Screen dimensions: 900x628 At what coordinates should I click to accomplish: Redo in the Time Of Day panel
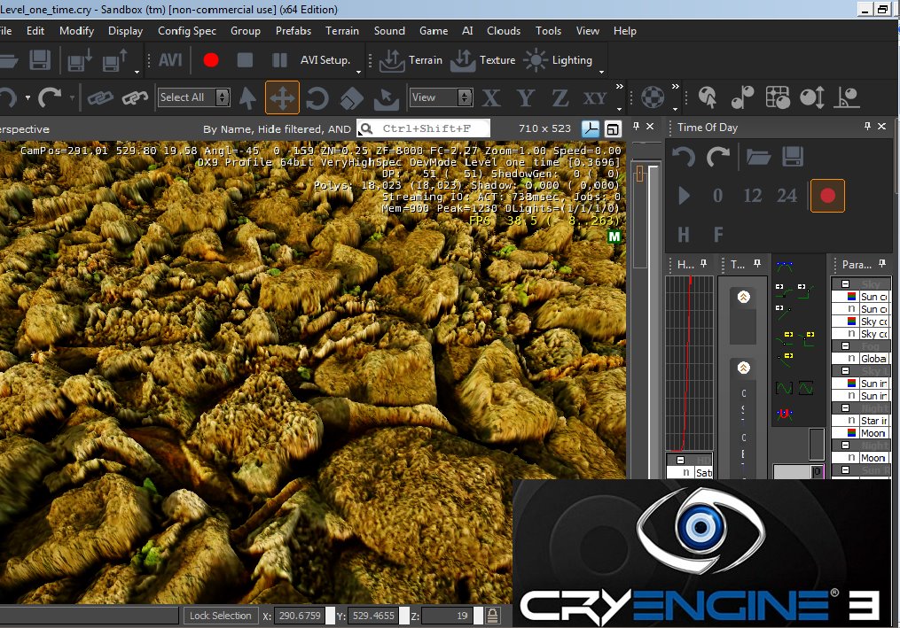[x=718, y=157]
